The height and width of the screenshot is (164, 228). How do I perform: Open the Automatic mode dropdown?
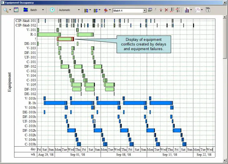click(79, 10)
